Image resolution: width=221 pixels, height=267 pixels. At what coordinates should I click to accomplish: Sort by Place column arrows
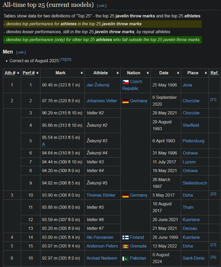pos(206,73)
